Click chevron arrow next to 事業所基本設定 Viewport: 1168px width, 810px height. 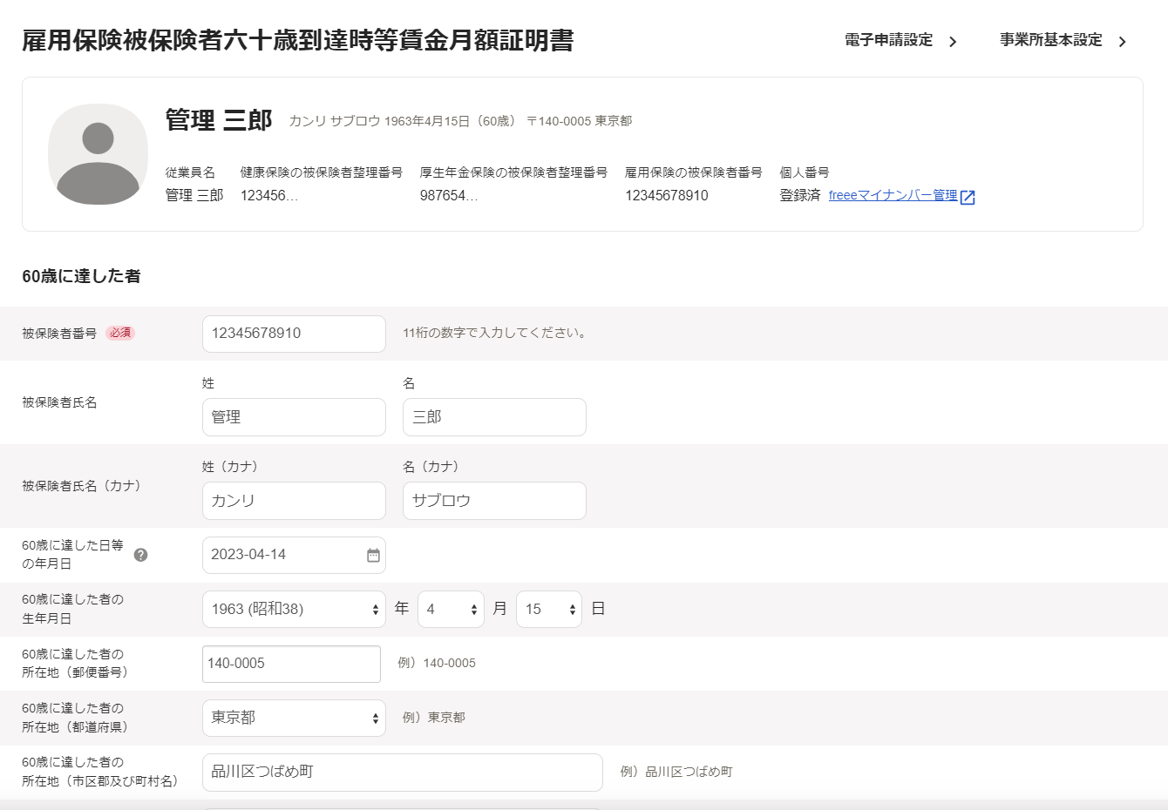click(1123, 42)
